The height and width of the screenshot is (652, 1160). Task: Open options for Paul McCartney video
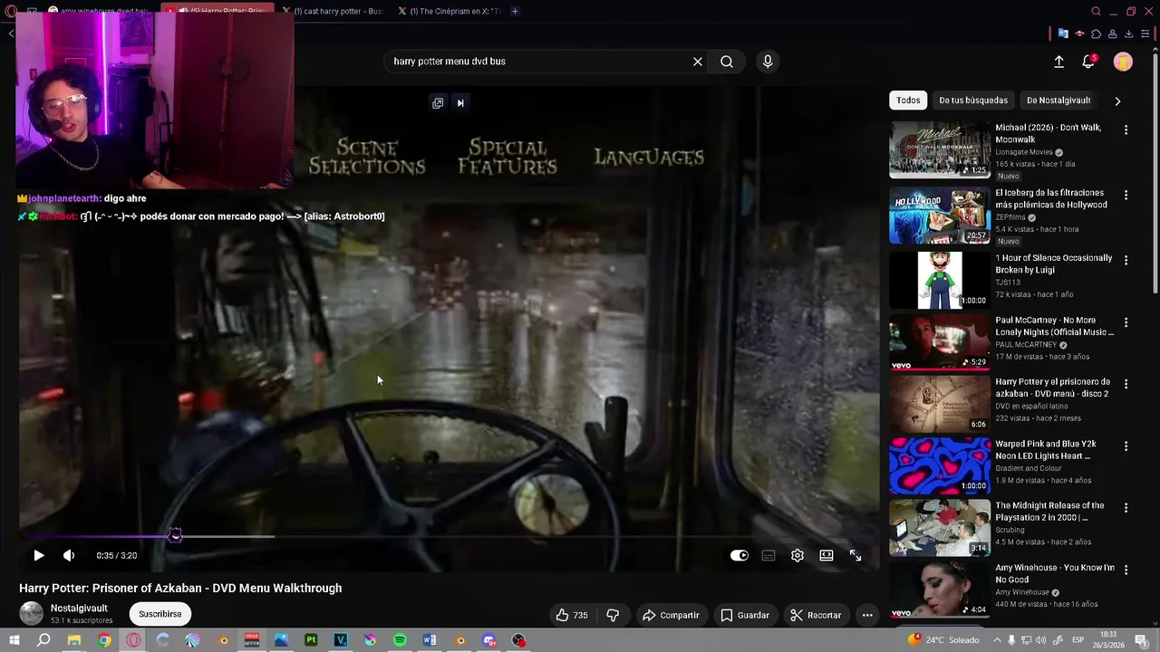1126,322
